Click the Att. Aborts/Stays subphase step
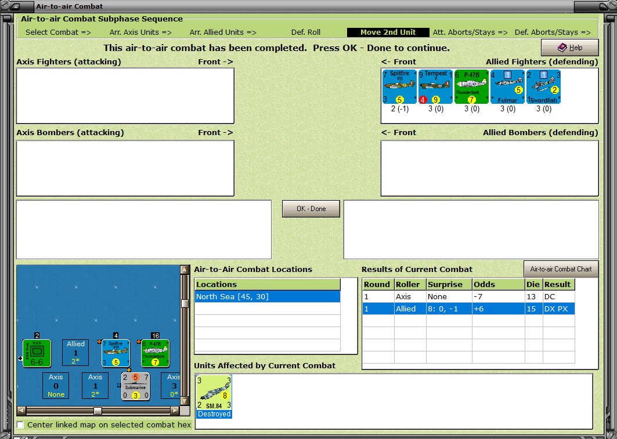617x439 pixels. click(470, 32)
